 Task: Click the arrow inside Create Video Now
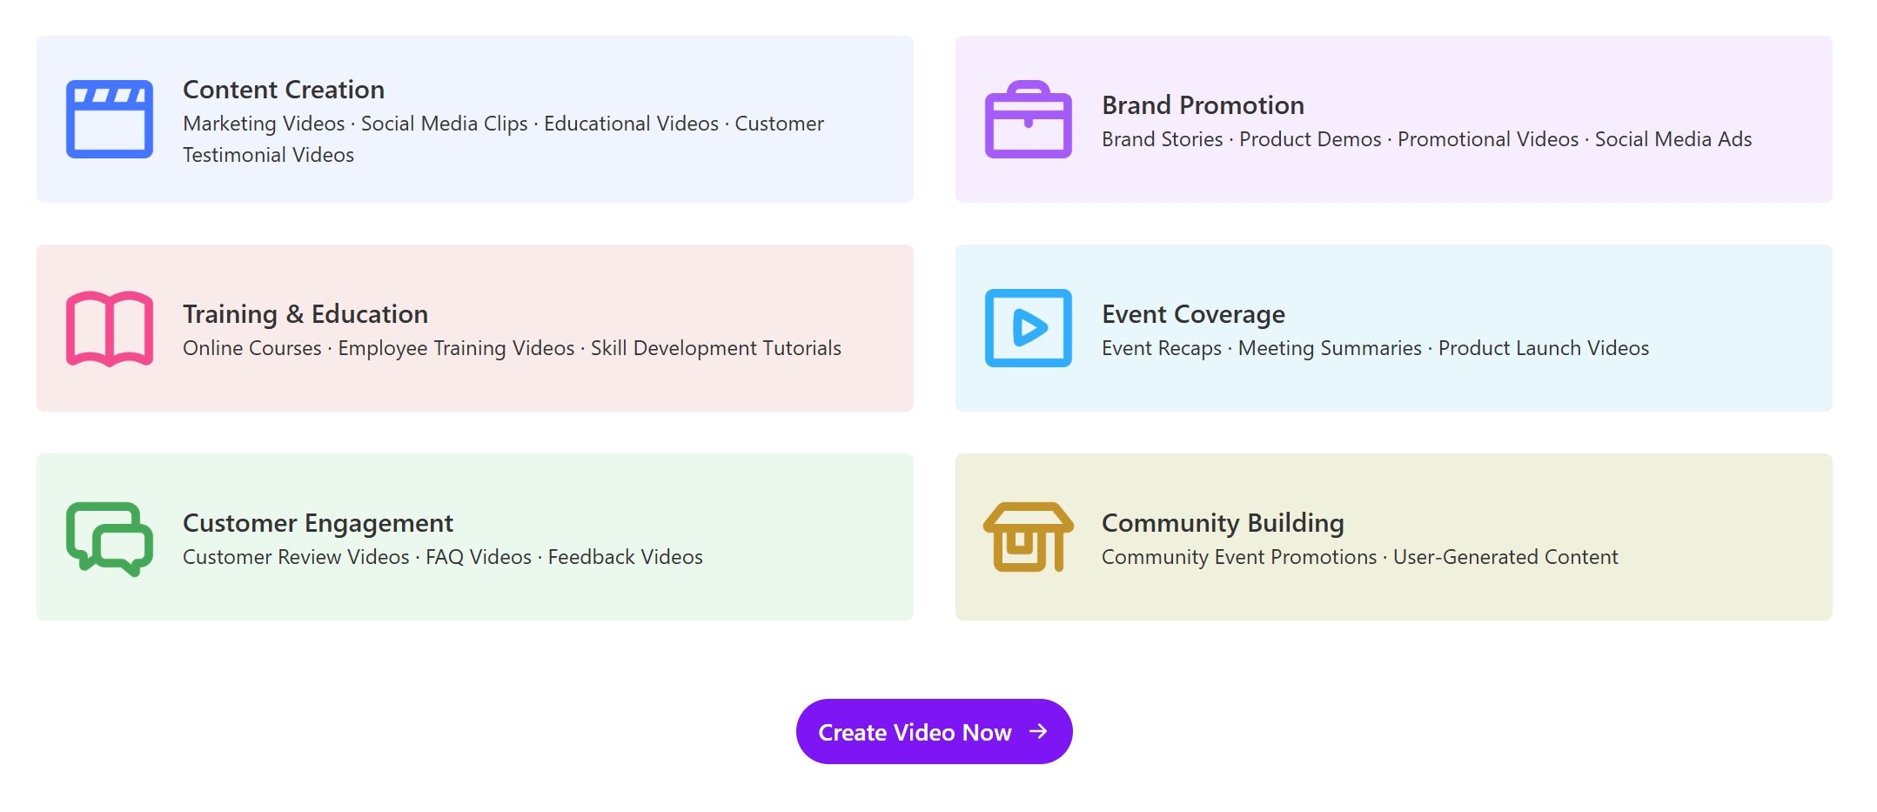coord(1038,732)
